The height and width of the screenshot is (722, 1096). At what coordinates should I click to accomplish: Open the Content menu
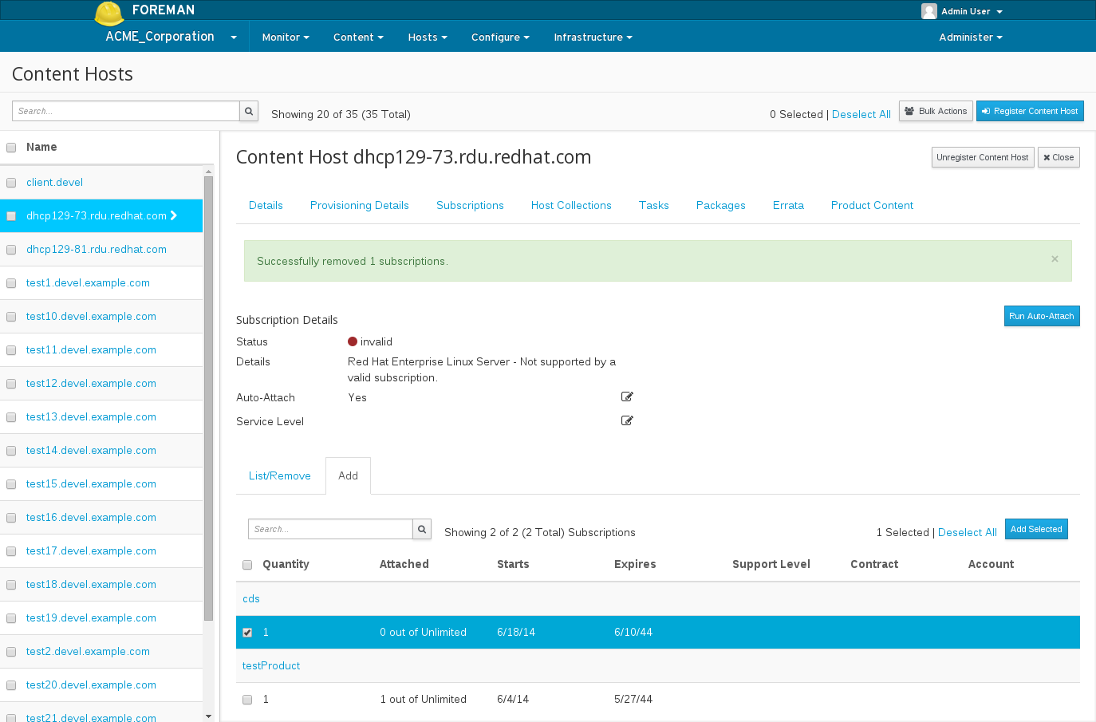point(358,37)
